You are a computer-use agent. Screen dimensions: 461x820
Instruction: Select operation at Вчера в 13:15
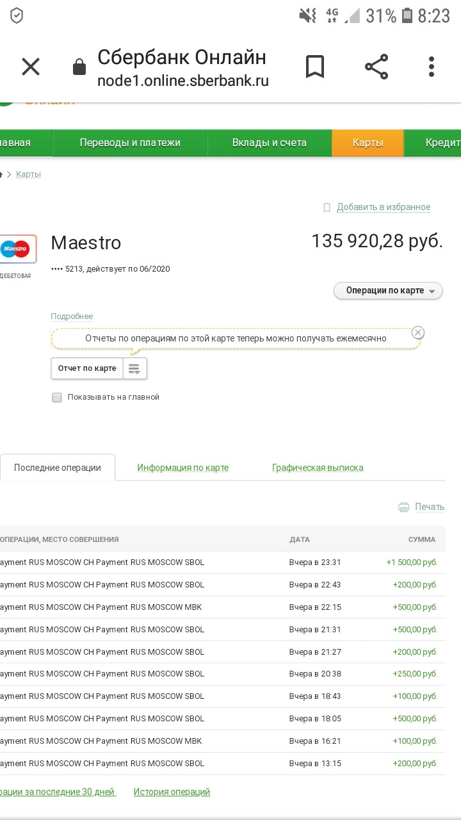tap(222, 764)
